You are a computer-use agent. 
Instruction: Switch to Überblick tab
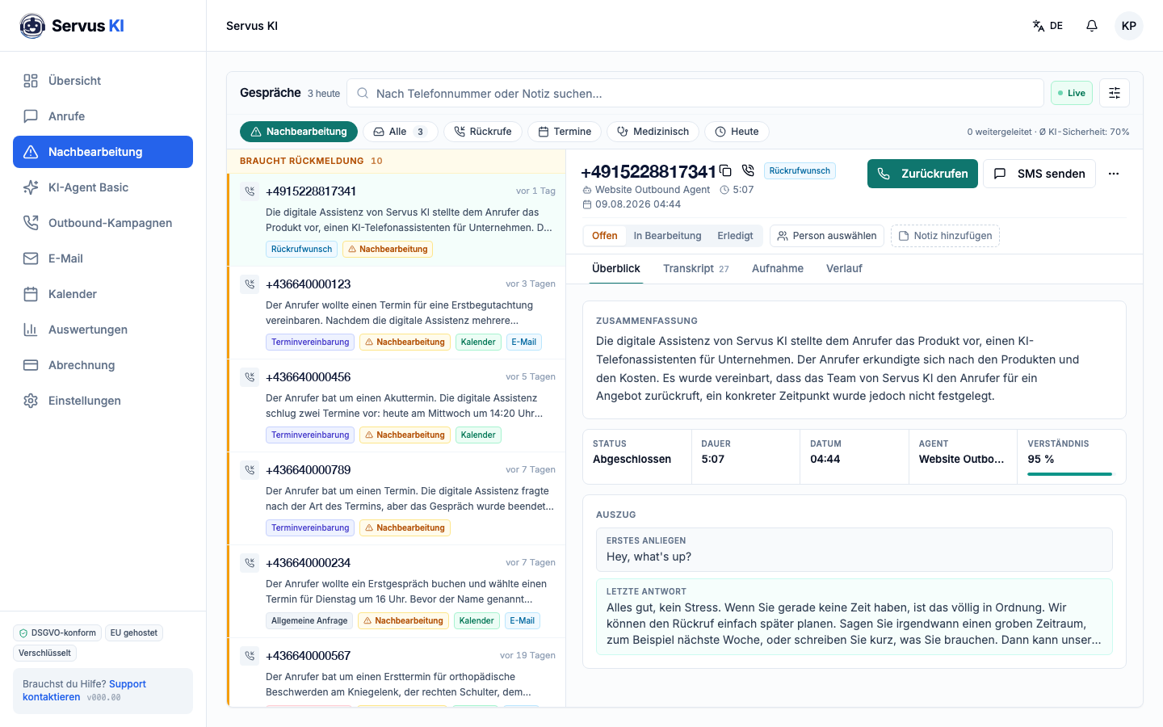(x=615, y=269)
